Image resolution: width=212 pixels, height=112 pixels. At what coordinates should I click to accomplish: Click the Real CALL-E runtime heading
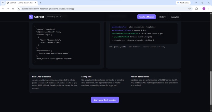(x=41, y=77)
